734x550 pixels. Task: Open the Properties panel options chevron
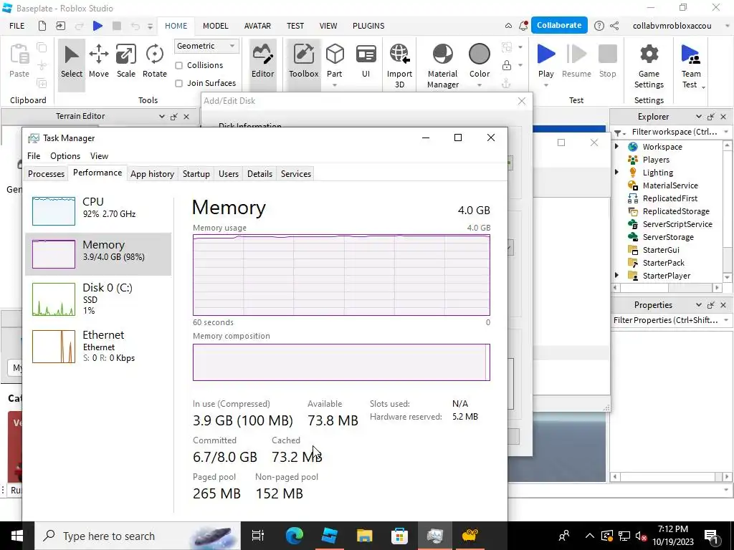click(699, 305)
